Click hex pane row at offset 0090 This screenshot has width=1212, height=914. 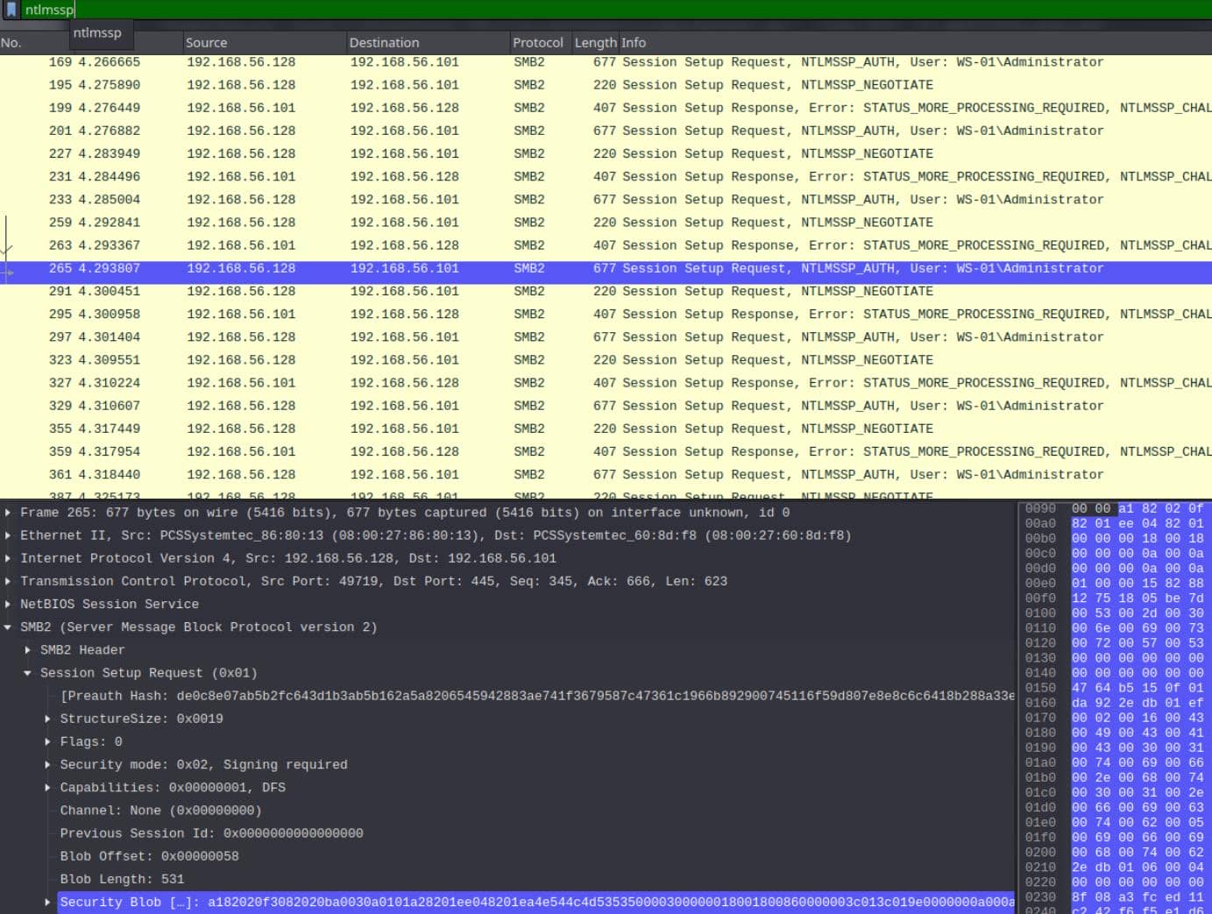[1116, 508]
